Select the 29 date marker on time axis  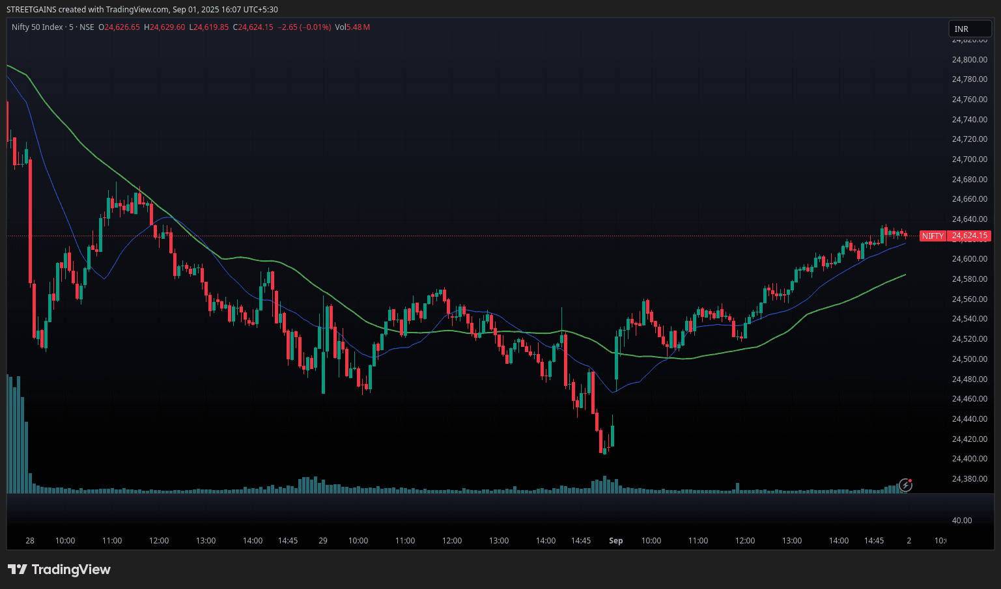click(x=323, y=541)
